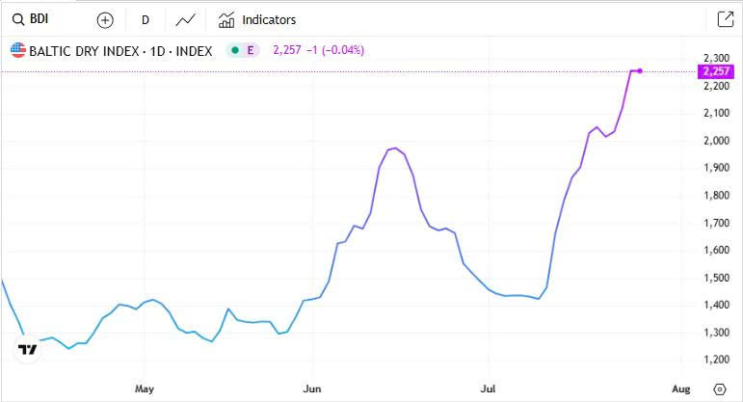Click the Jun date axis label

[312, 389]
